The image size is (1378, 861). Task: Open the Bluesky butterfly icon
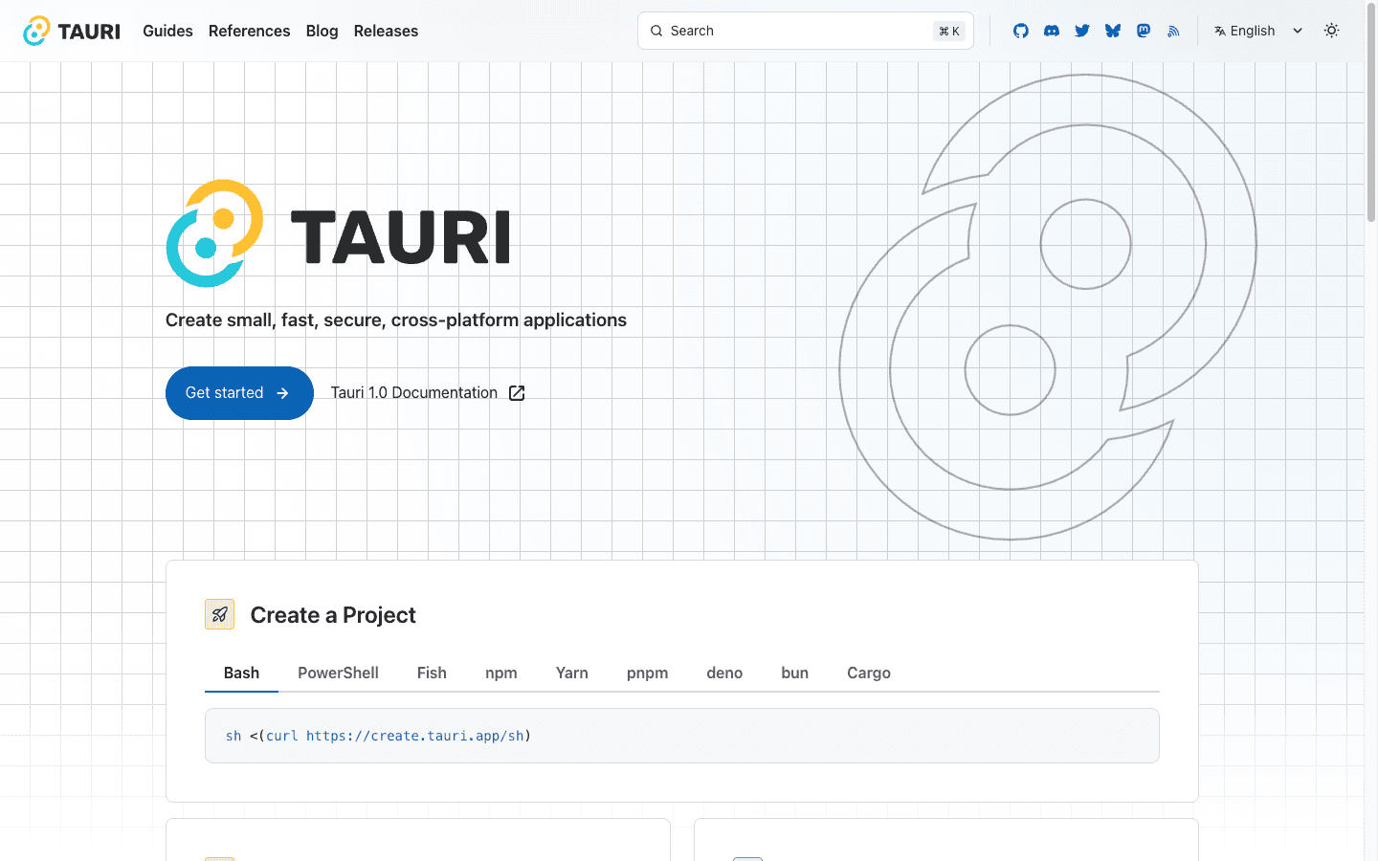(1113, 31)
